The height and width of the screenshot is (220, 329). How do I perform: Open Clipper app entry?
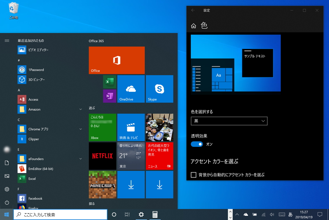tap(50, 139)
